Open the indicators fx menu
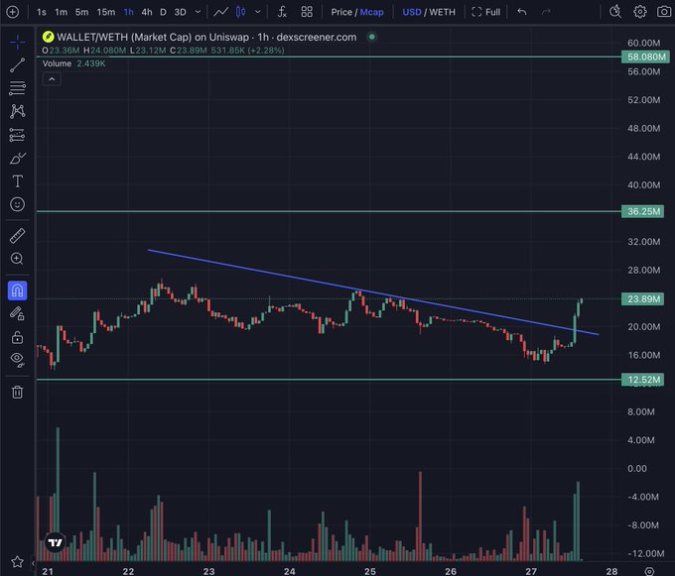This screenshot has height=576, width=675. [282, 12]
